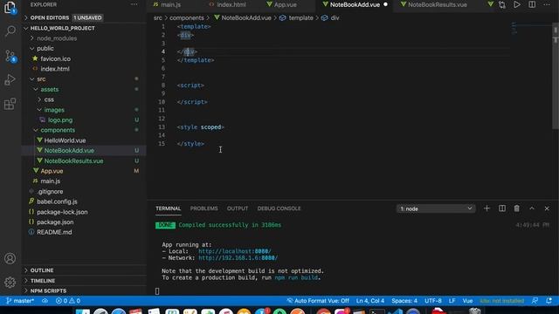Image resolution: width=559 pixels, height=314 pixels.
Task: Change end of line sequence LF
Action: pyautogui.click(x=452, y=301)
